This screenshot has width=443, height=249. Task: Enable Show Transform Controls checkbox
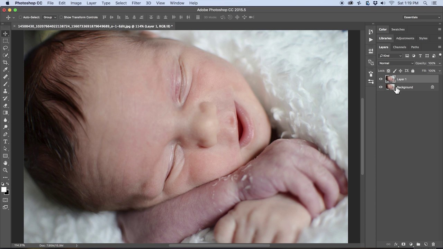coord(61,17)
